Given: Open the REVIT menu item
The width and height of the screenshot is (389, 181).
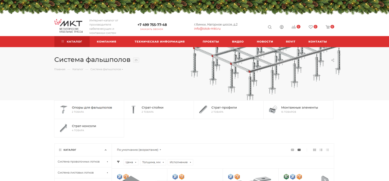Looking at the screenshot, I should click(290, 41).
